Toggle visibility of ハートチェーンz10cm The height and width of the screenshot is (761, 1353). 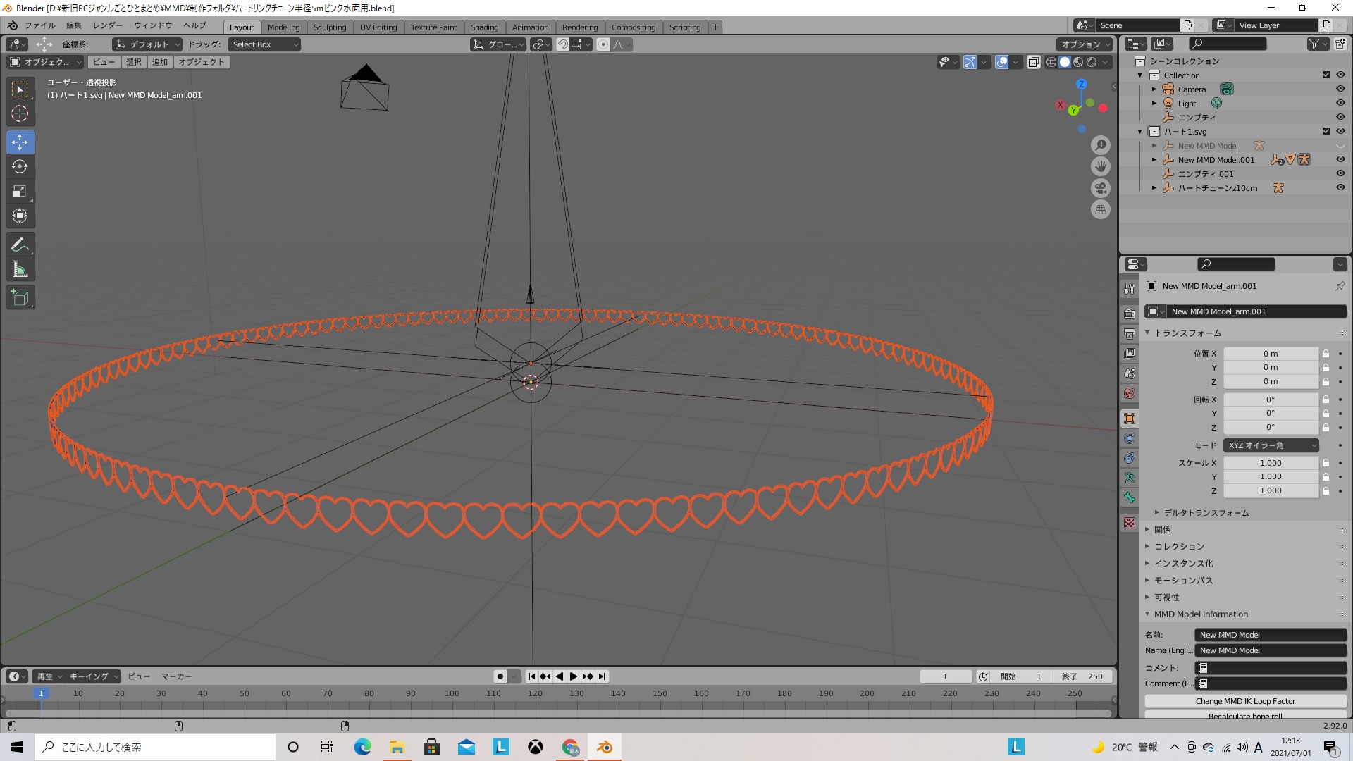pyautogui.click(x=1340, y=188)
